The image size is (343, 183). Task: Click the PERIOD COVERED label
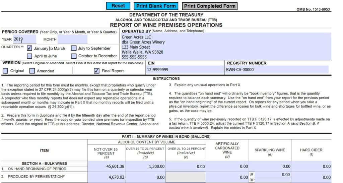click(x=20, y=32)
